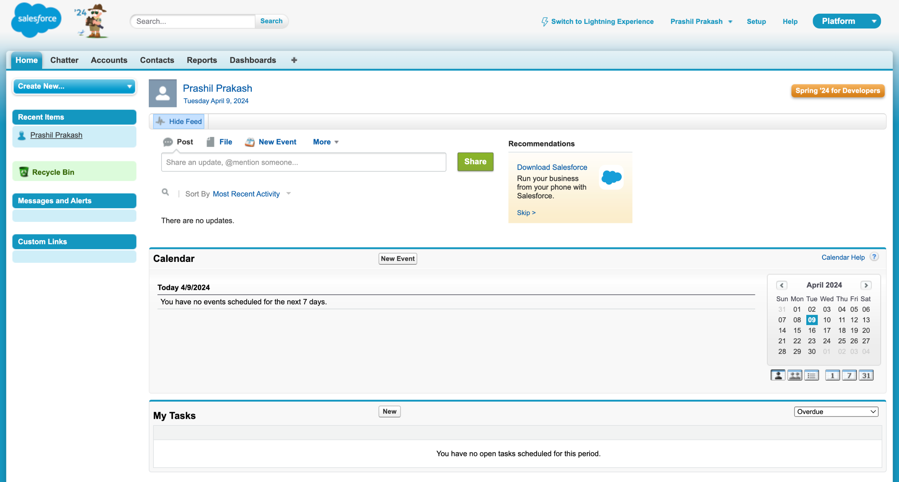The width and height of the screenshot is (899, 482).
Task: Go to the Reports tab
Action: tap(202, 60)
